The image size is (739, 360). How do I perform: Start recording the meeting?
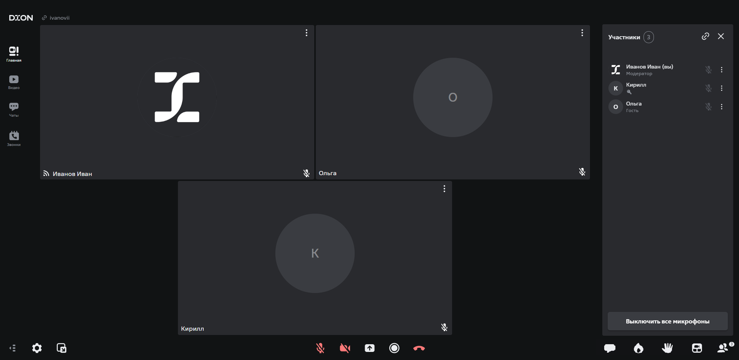pyautogui.click(x=394, y=348)
